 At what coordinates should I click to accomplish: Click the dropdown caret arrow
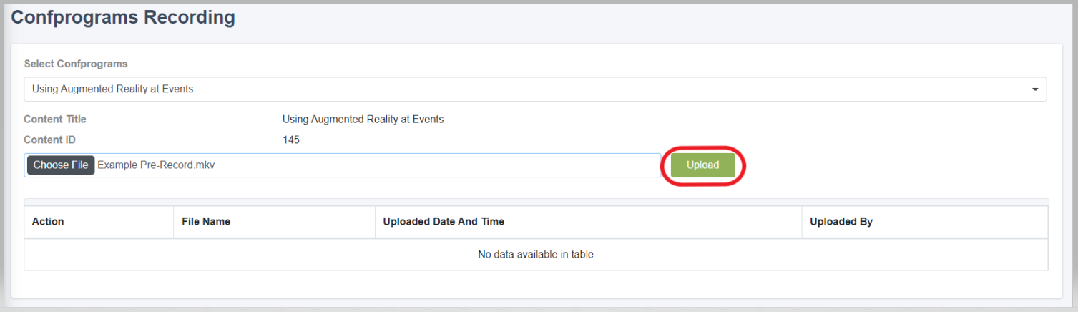point(1034,90)
